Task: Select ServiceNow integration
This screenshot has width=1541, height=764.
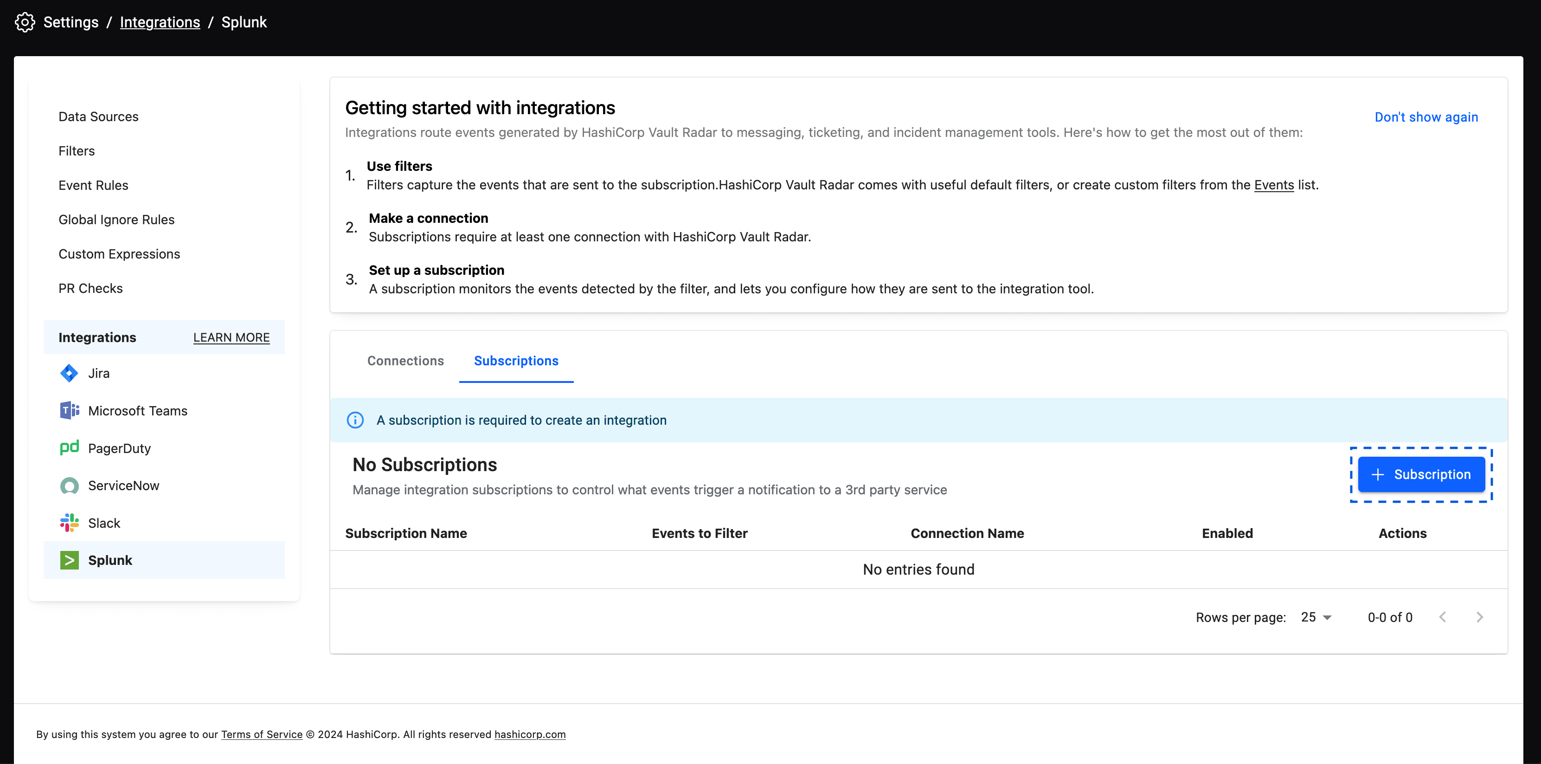Action: [164, 486]
